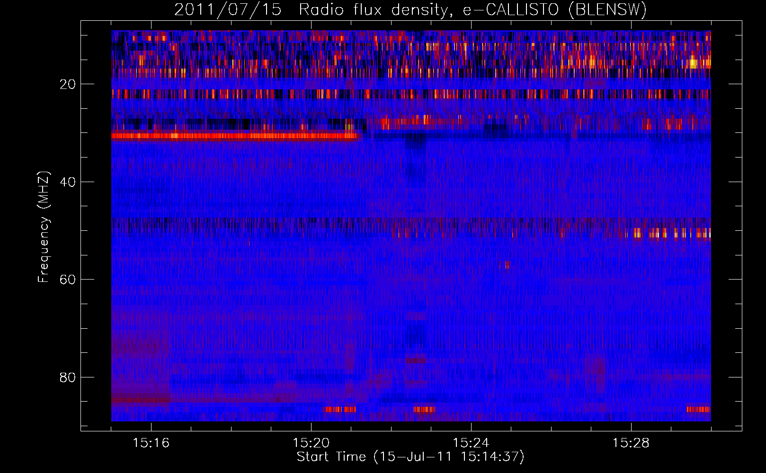
Task: Click the 'Frequency (MHZ)' axis label
Action: click(x=44, y=227)
